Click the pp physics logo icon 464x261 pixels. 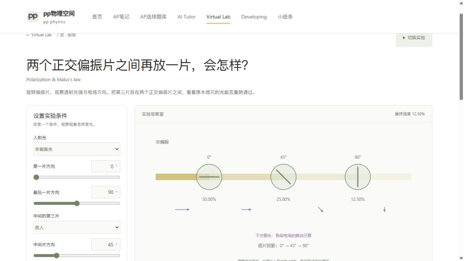(x=33, y=16)
